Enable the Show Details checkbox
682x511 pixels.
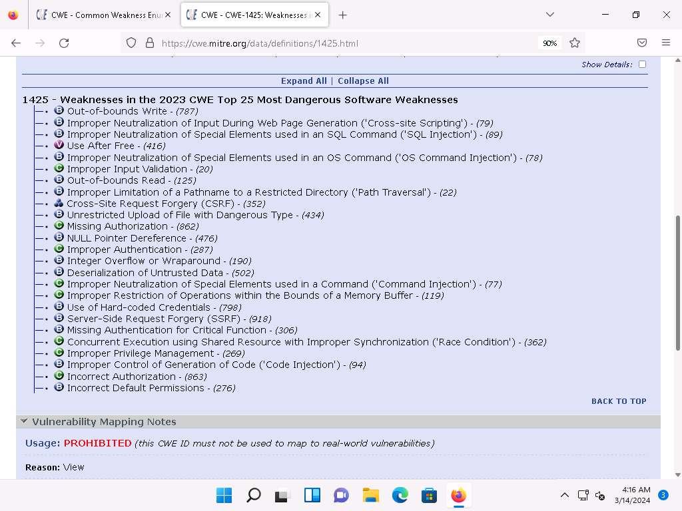pos(642,65)
